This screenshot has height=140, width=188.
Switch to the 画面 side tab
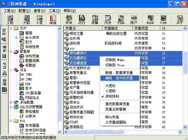click(x=4, y=85)
